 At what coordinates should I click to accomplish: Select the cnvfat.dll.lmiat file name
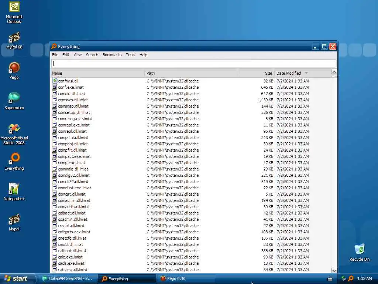[x=71, y=225]
